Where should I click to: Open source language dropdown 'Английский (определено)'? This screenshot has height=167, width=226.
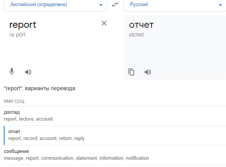click(55, 5)
